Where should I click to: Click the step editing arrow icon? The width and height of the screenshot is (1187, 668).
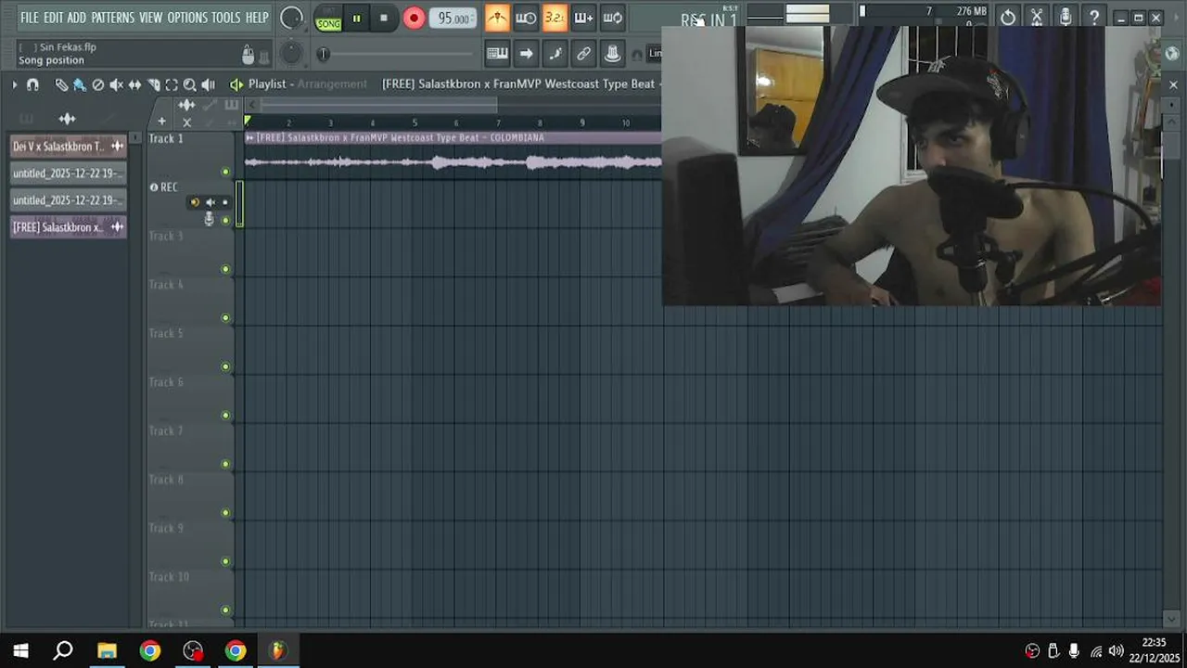(x=526, y=54)
